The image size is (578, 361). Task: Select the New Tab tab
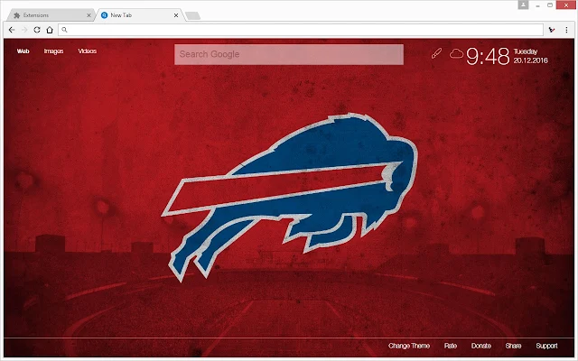pyautogui.click(x=139, y=15)
